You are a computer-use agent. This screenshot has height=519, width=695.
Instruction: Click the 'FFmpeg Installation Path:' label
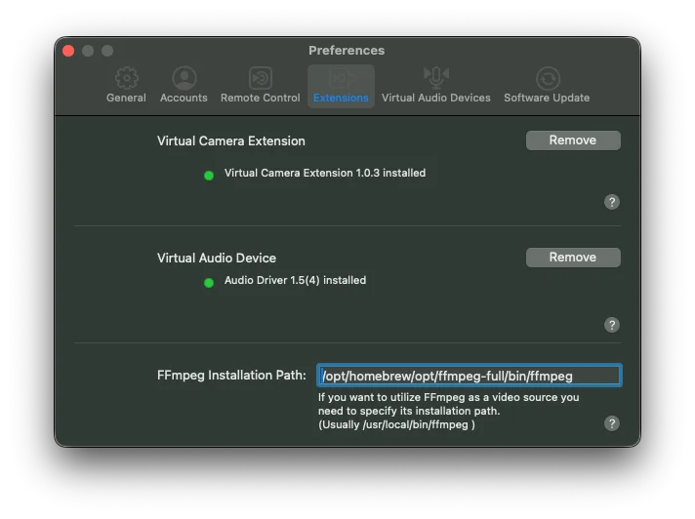(x=231, y=376)
